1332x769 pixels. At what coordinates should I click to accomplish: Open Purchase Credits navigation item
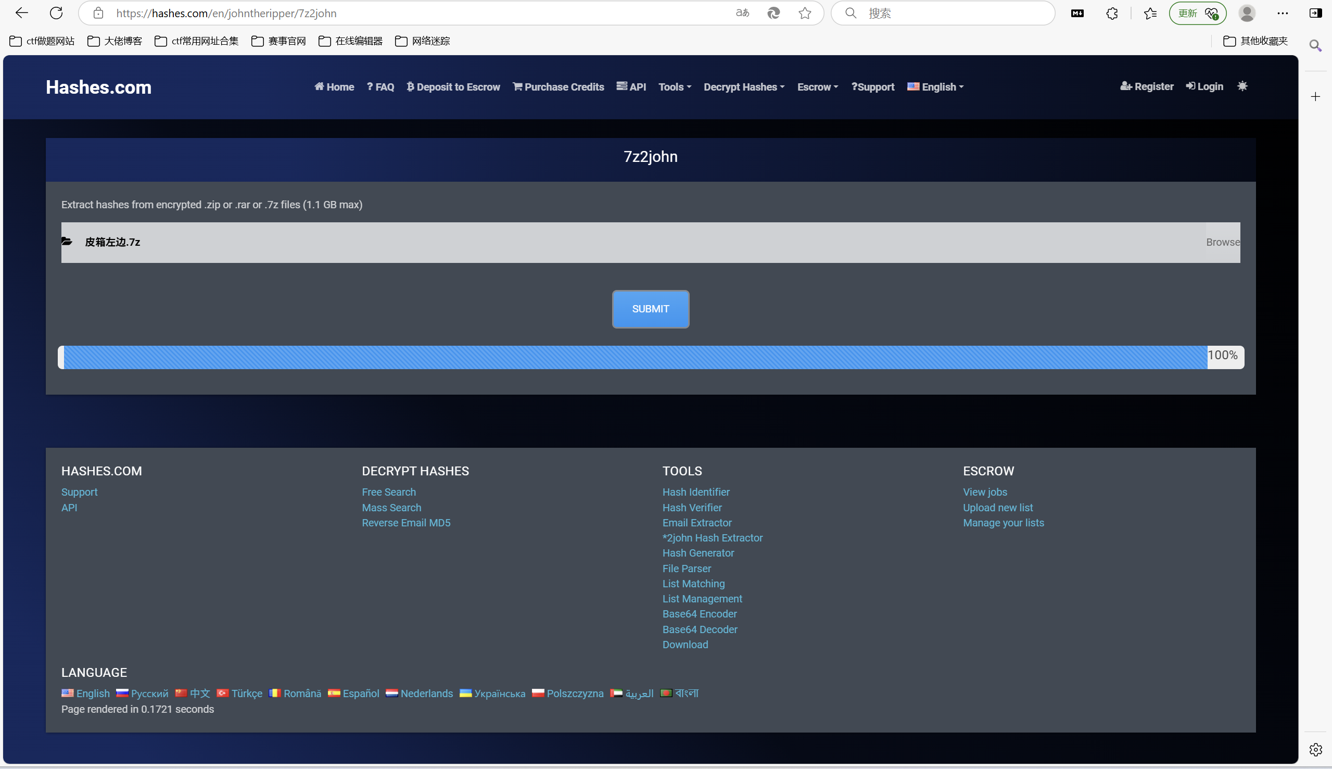558,86
